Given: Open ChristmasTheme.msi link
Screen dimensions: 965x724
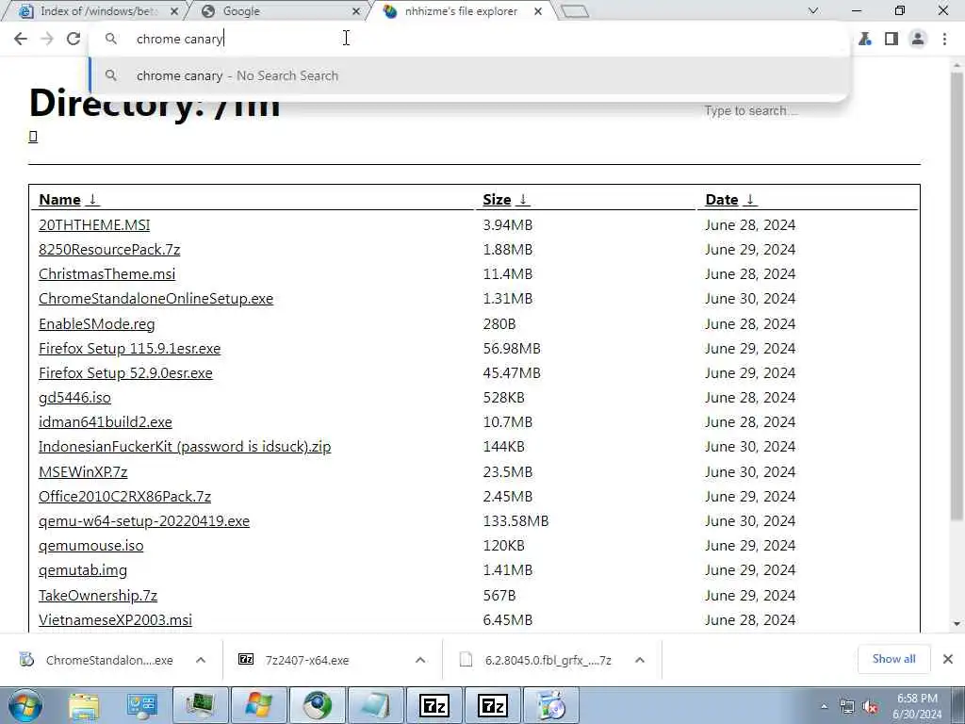Looking at the screenshot, I should point(106,274).
